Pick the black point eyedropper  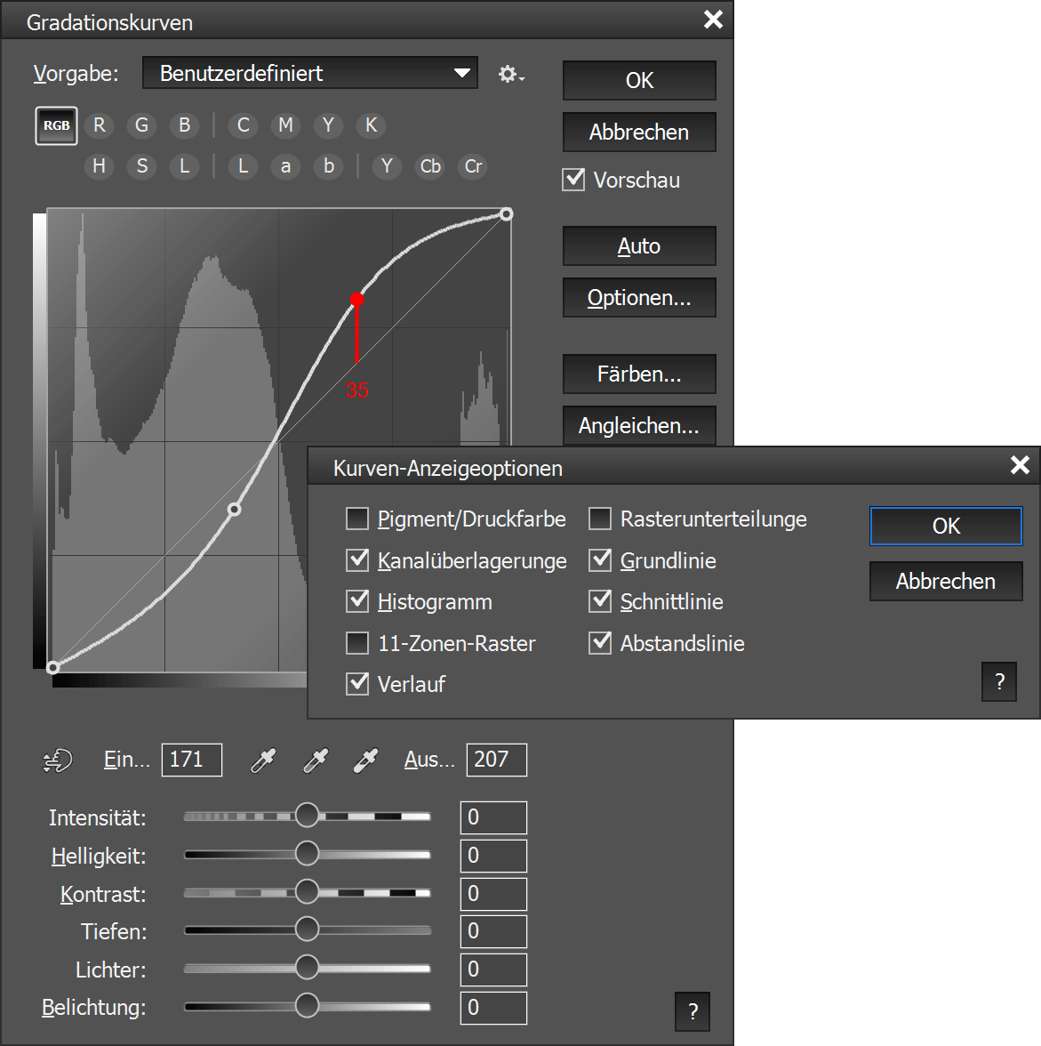pos(263,760)
